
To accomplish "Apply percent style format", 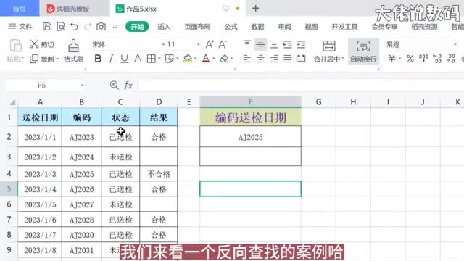I will [x=410, y=59].
